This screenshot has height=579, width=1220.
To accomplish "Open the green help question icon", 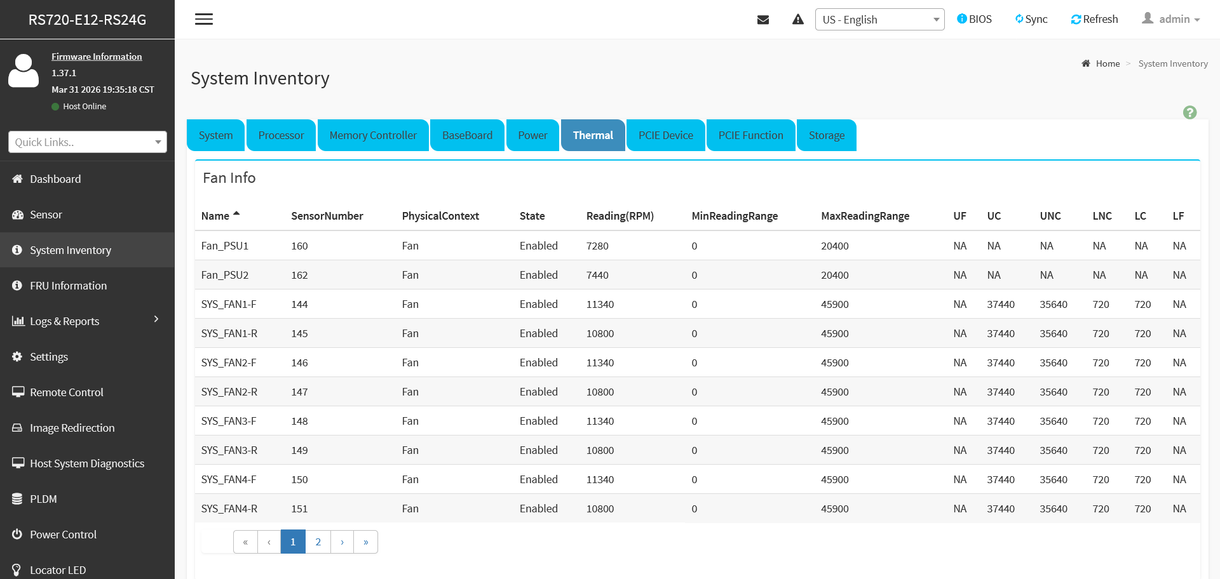I will coord(1190,112).
